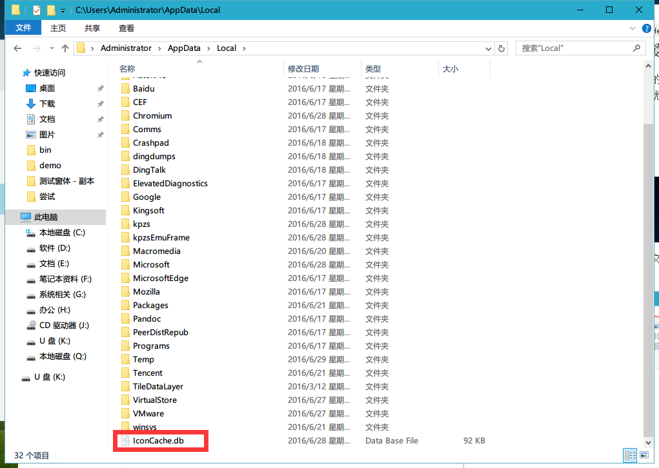Open Quick Access Toolbar customize dropdown
The width and height of the screenshot is (659, 468).
[x=63, y=10]
